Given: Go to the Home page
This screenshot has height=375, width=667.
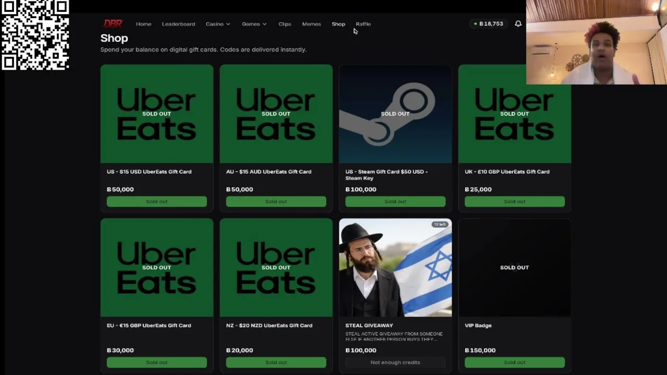Looking at the screenshot, I should (x=143, y=24).
